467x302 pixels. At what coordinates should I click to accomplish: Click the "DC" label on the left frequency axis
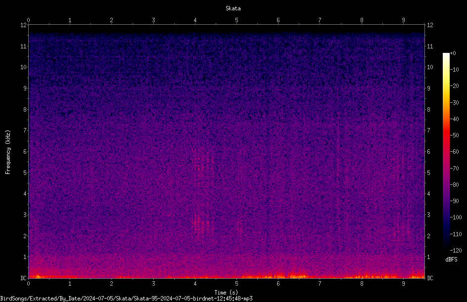pos(23,278)
